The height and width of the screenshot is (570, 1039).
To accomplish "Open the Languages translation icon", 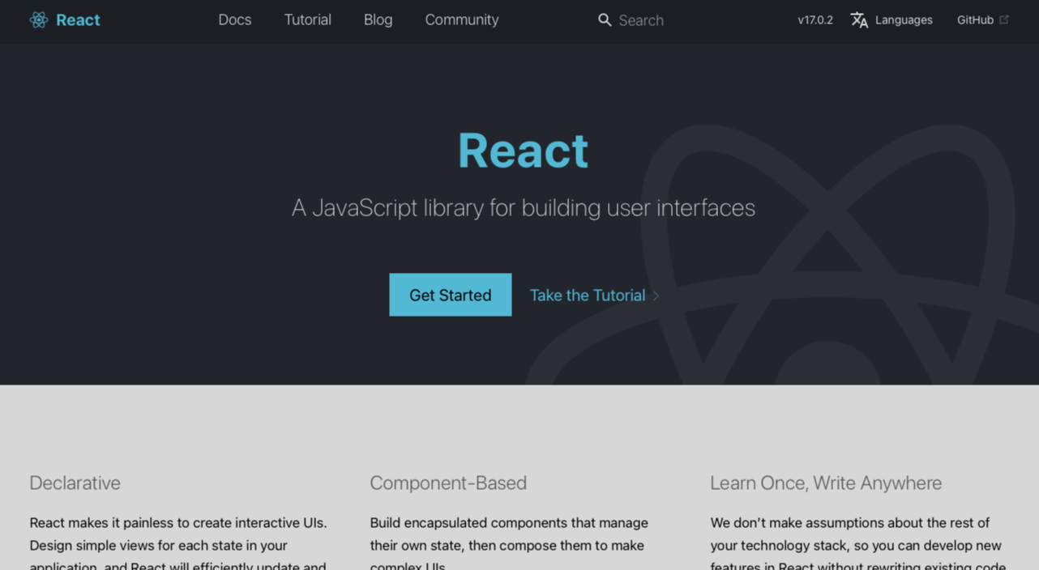I will click(x=859, y=19).
